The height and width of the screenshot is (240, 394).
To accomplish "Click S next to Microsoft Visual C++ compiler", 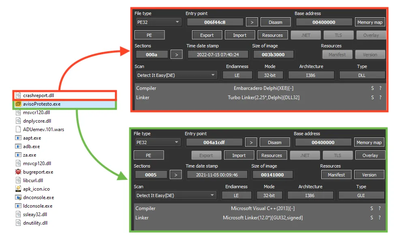I will [372, 208].
